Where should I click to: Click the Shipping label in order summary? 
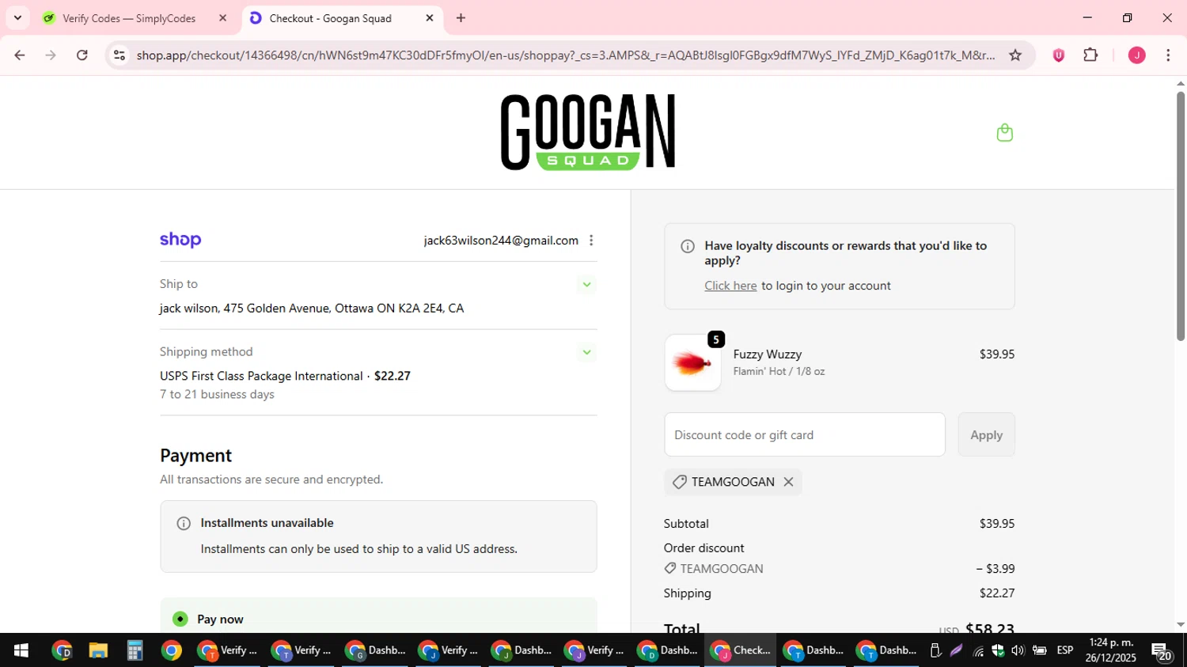[x=687, y=593]
